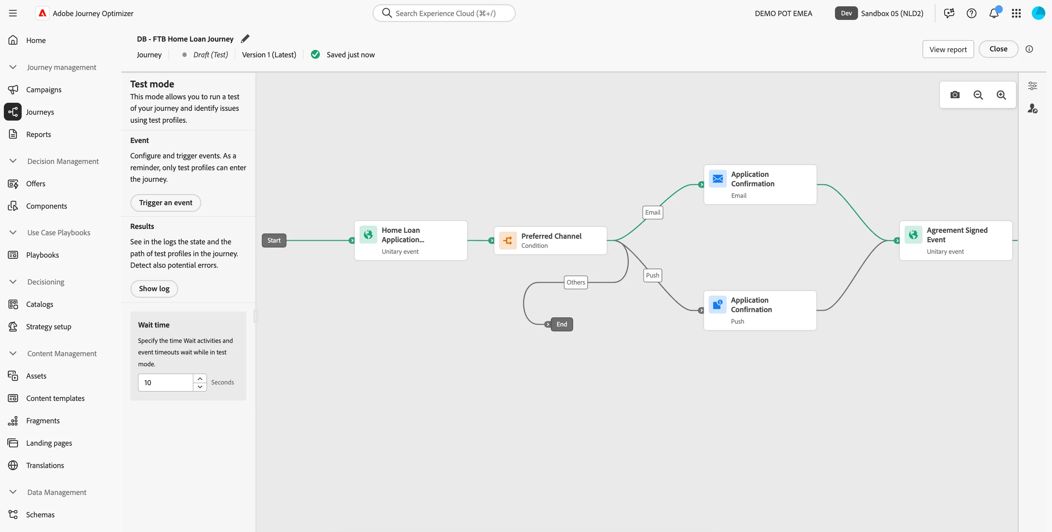Collapse the Content Management section

13,353
